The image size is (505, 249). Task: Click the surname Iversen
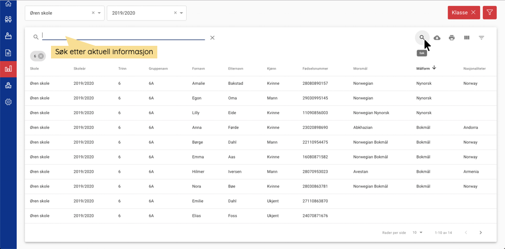click(235, 172)
